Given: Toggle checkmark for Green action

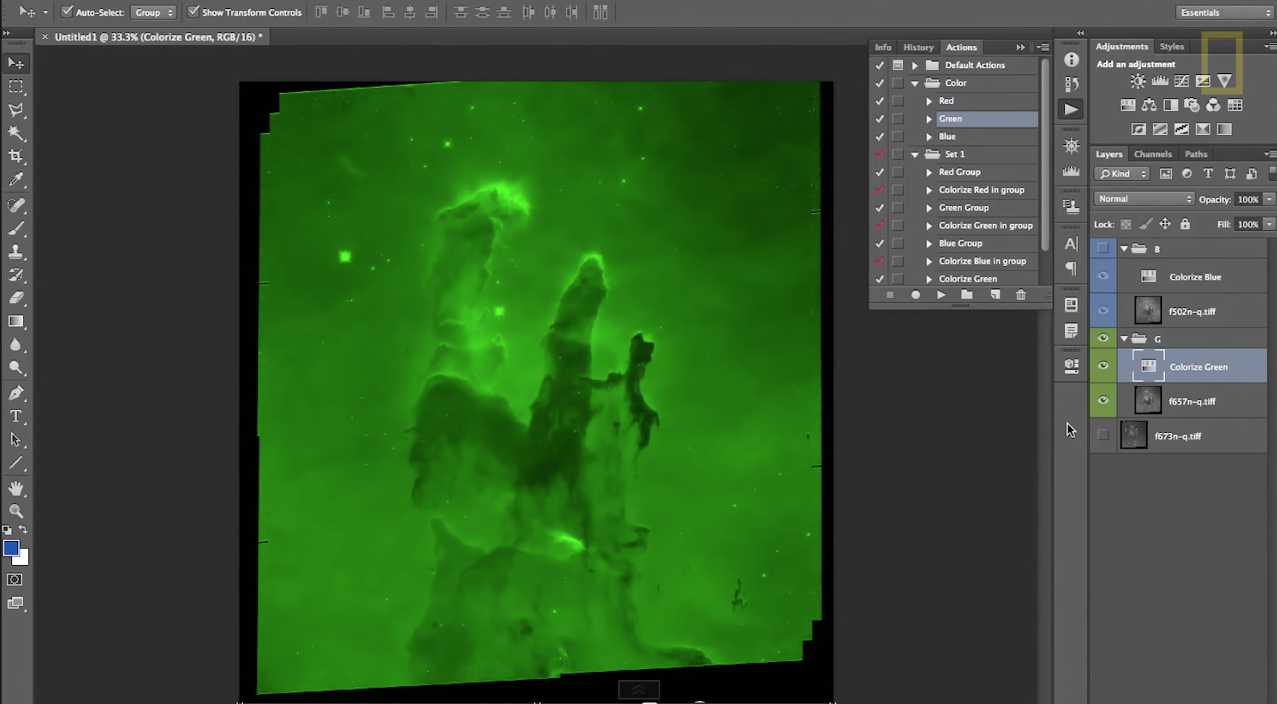Looking at the screenshot, I should 879,119.
